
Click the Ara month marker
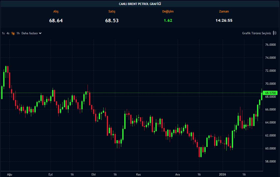(x=178, y=174)
